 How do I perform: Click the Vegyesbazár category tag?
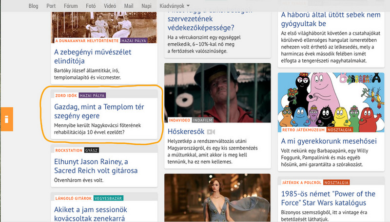coord(108,198)
